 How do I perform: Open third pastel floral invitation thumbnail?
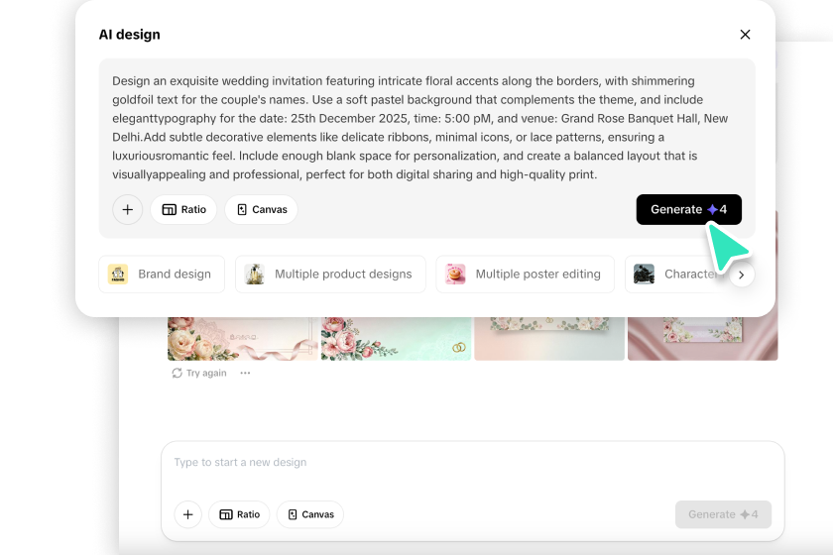click(x=549, y=338)
